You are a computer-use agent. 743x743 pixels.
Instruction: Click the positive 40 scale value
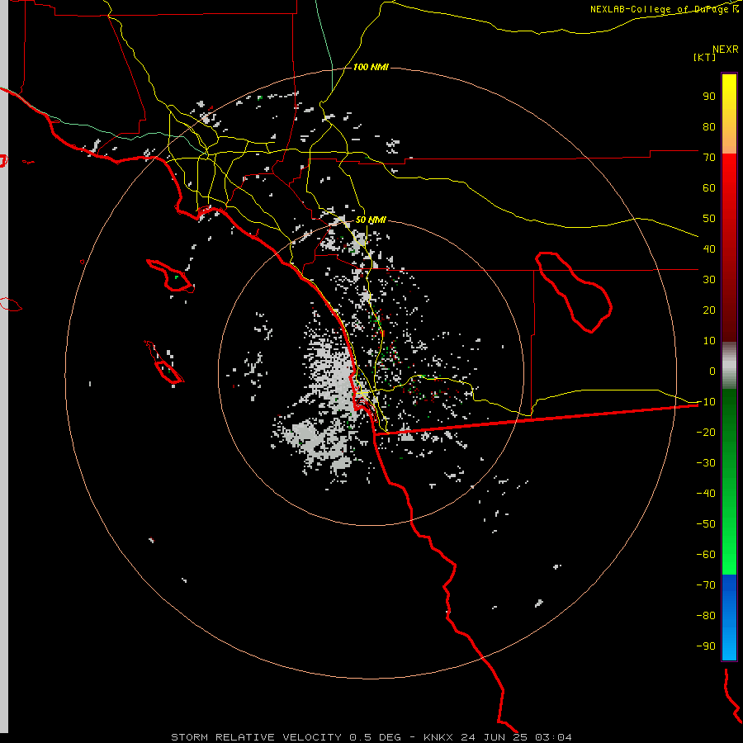click(x=709, y=248)
